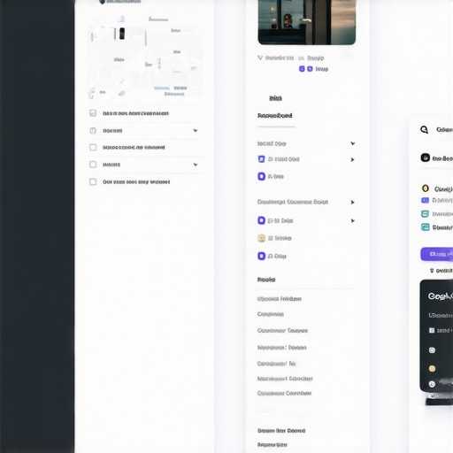Image resolution: width=453 pixels, height=453 pixels.
Task: Open the photo thumbnail with the doorway
Action: (x=307, y=22)
